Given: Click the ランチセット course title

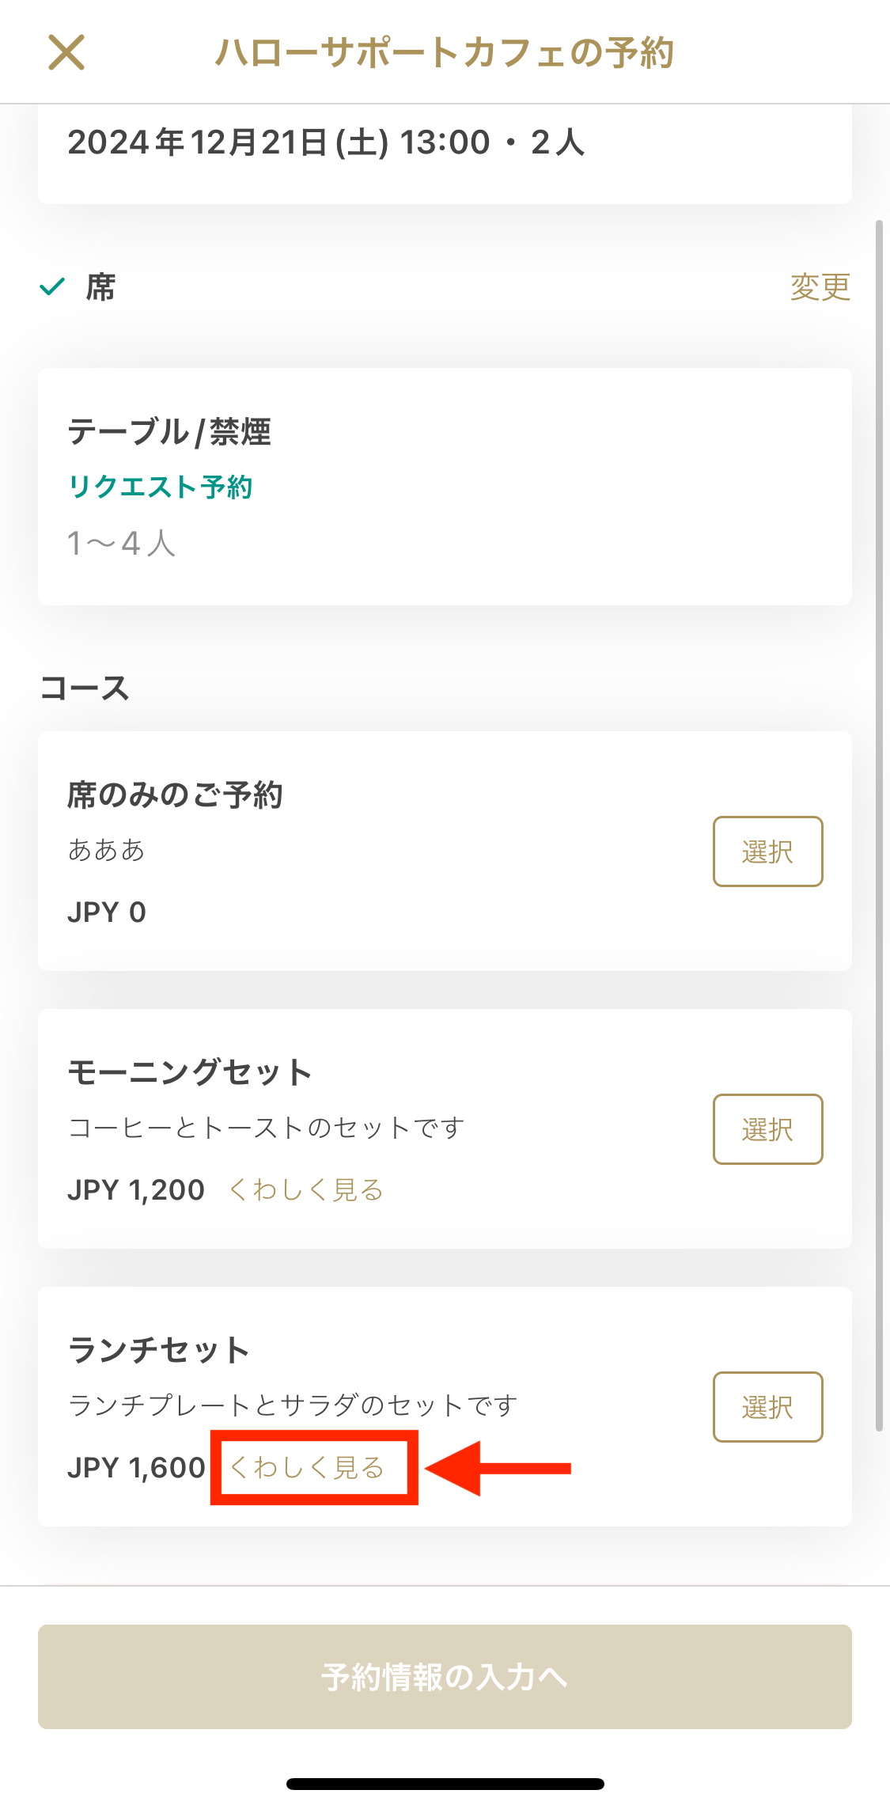Looking at the screenshot, I should pyautogui.click(x=159, y=1350).
